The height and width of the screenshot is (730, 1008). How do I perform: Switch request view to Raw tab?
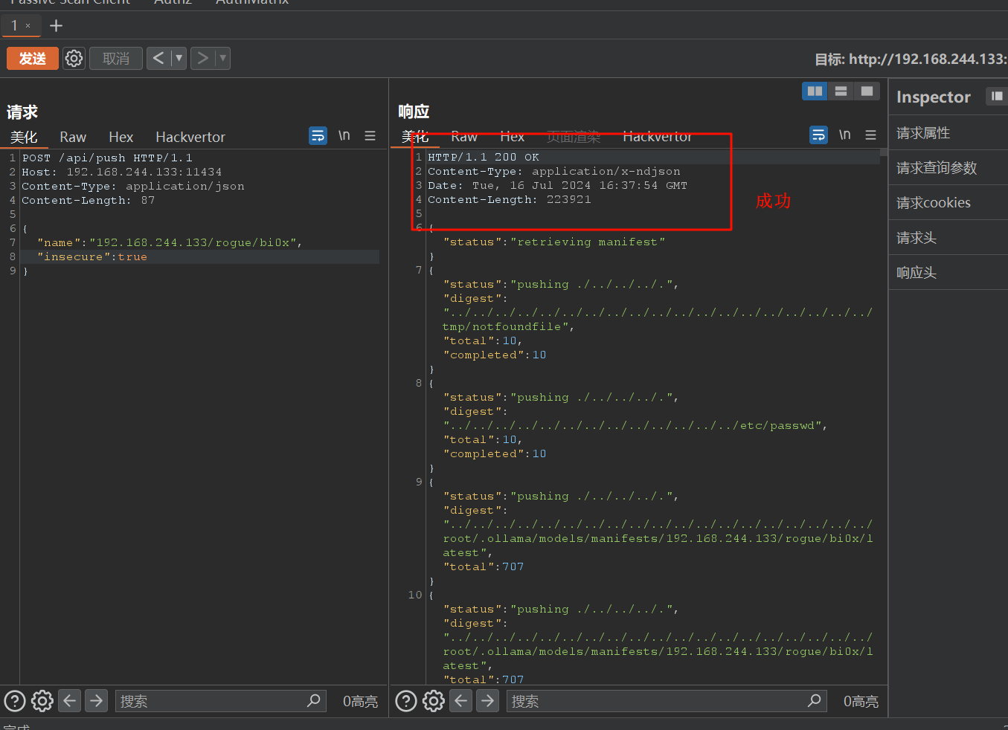pyautogui.click(x=73, y=137)
